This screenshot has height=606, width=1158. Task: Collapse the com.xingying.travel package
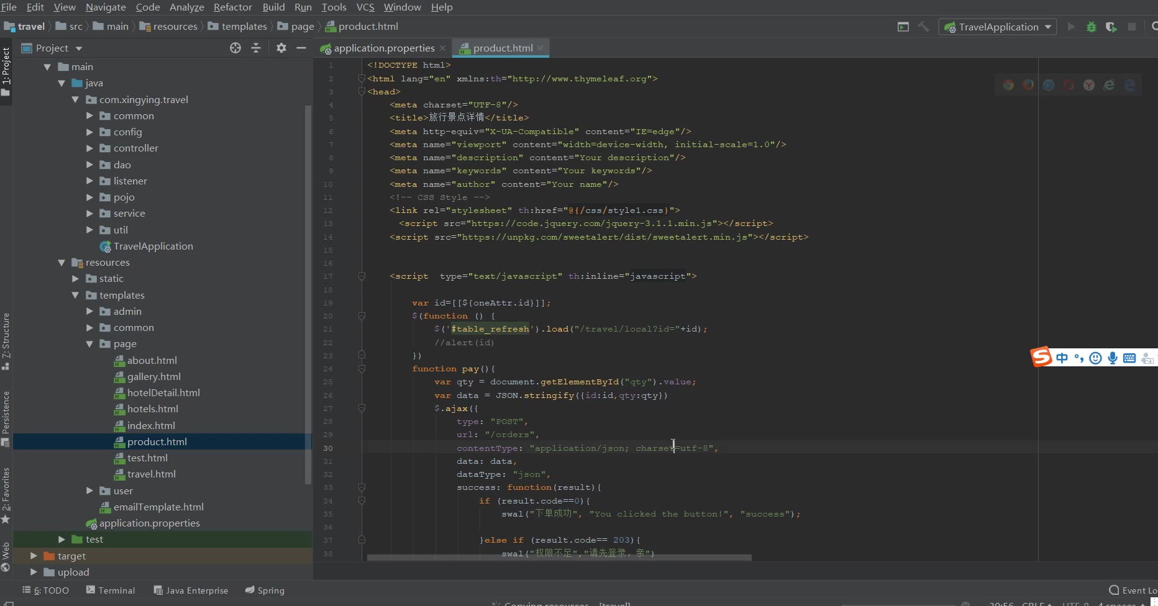(75, 99)
